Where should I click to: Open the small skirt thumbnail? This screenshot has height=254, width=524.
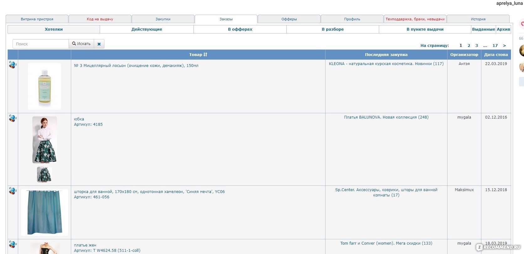coord(45,175)
